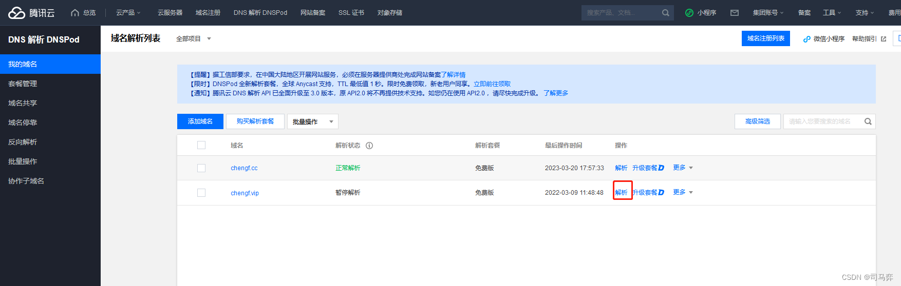Viewport: 901px width, 286px height.
Task: Go to 云服务器 in top navigation
Action: click(x=170, y=13)
